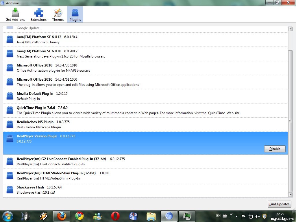Click plugin icon of Java Platform SE 6 U12
This screenshot has width=296, height=222.
click(x=10, y=39)
